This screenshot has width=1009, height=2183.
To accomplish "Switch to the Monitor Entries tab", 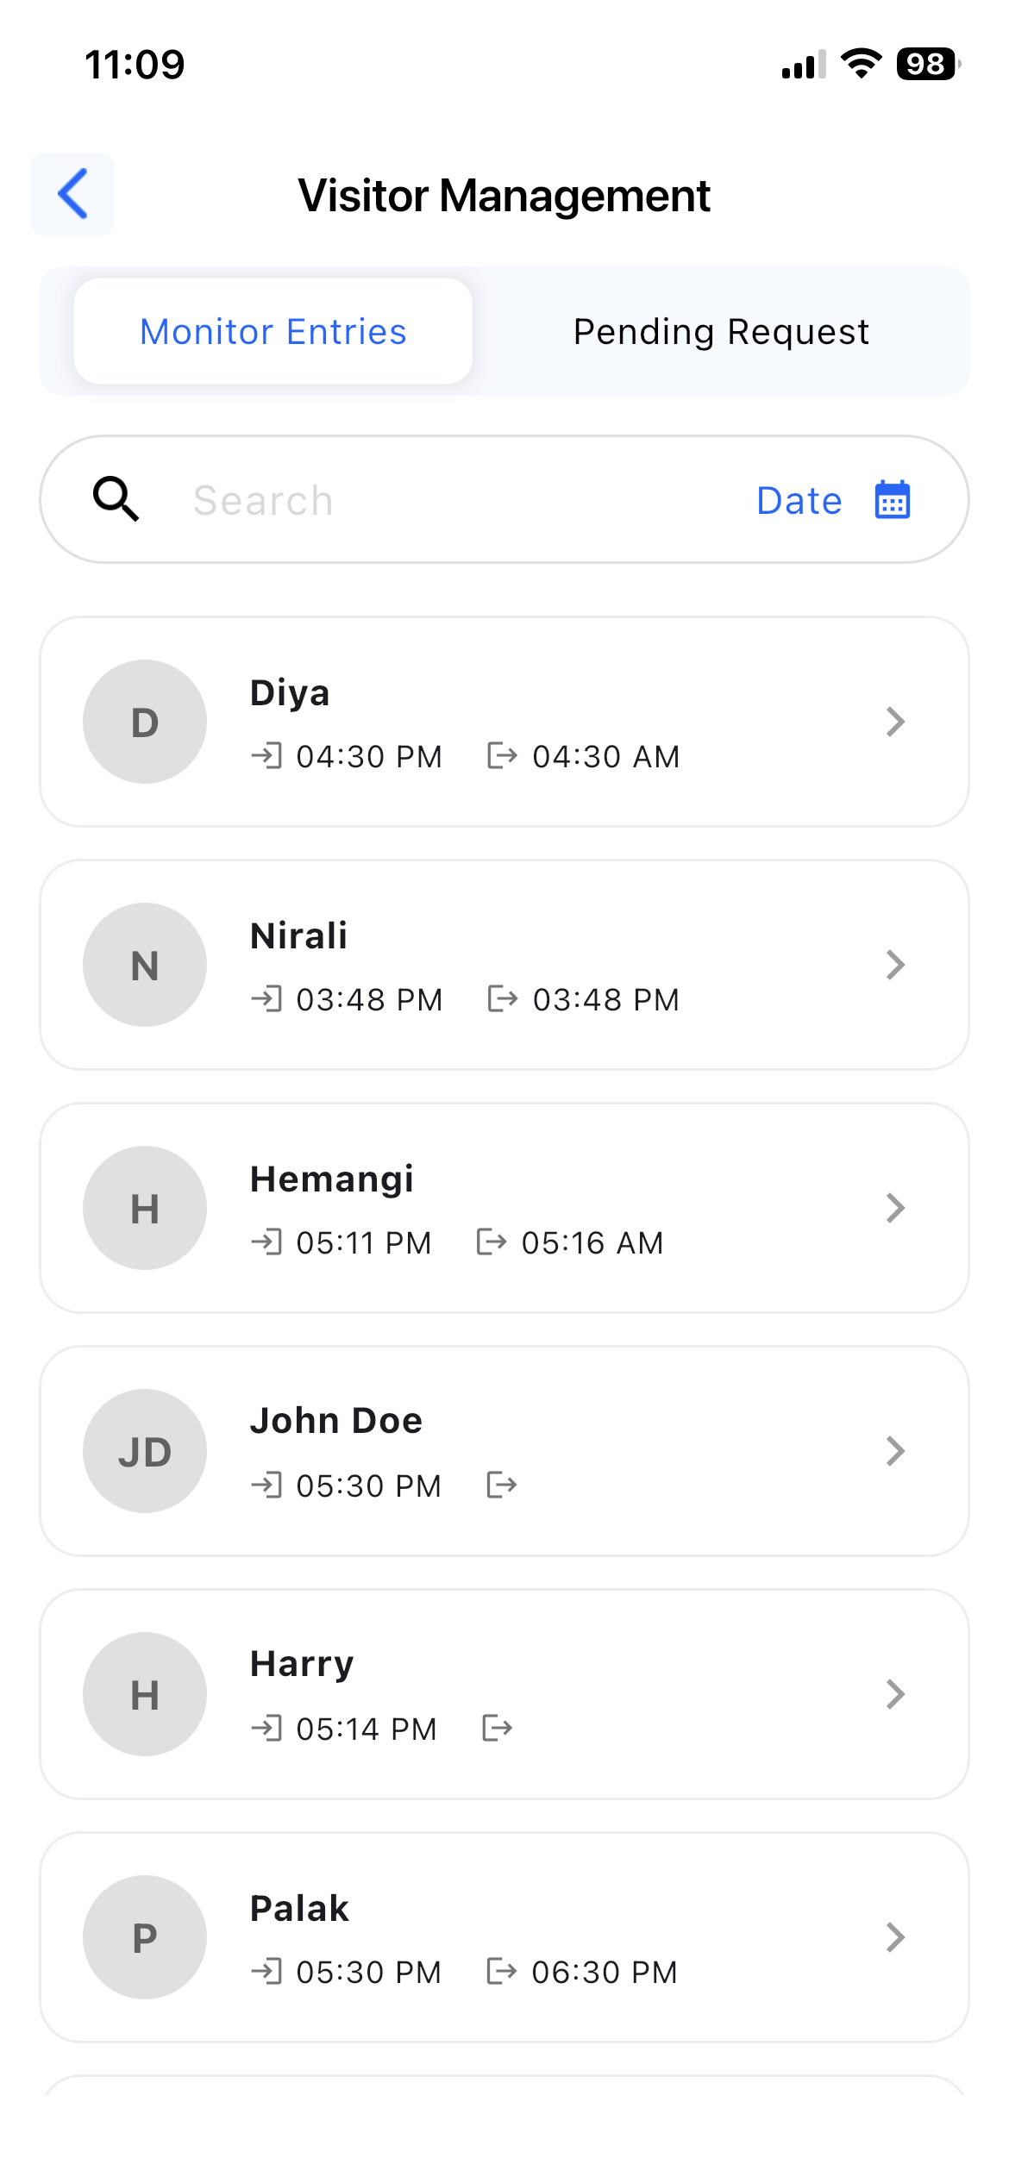I will 273,332.
